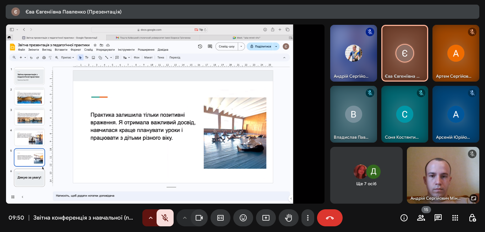Expand video settings arrow beside camera
The width and height of the screenshot is (485, 232).
[185, 218]
